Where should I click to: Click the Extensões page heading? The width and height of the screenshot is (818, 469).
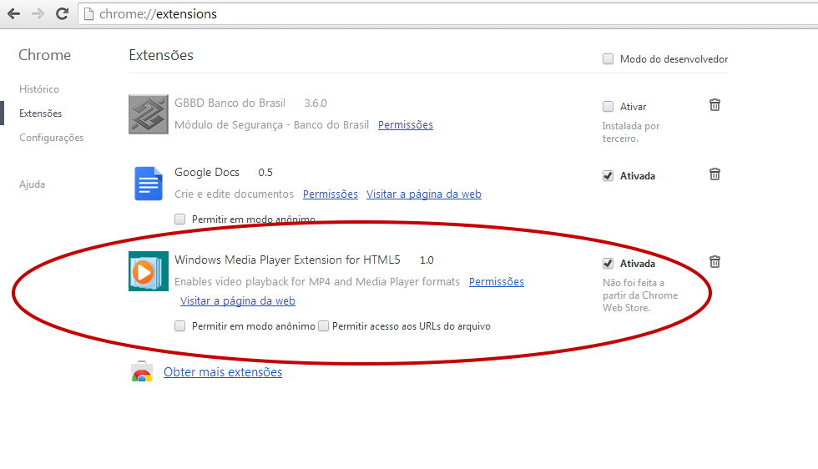tap(161, 55)
